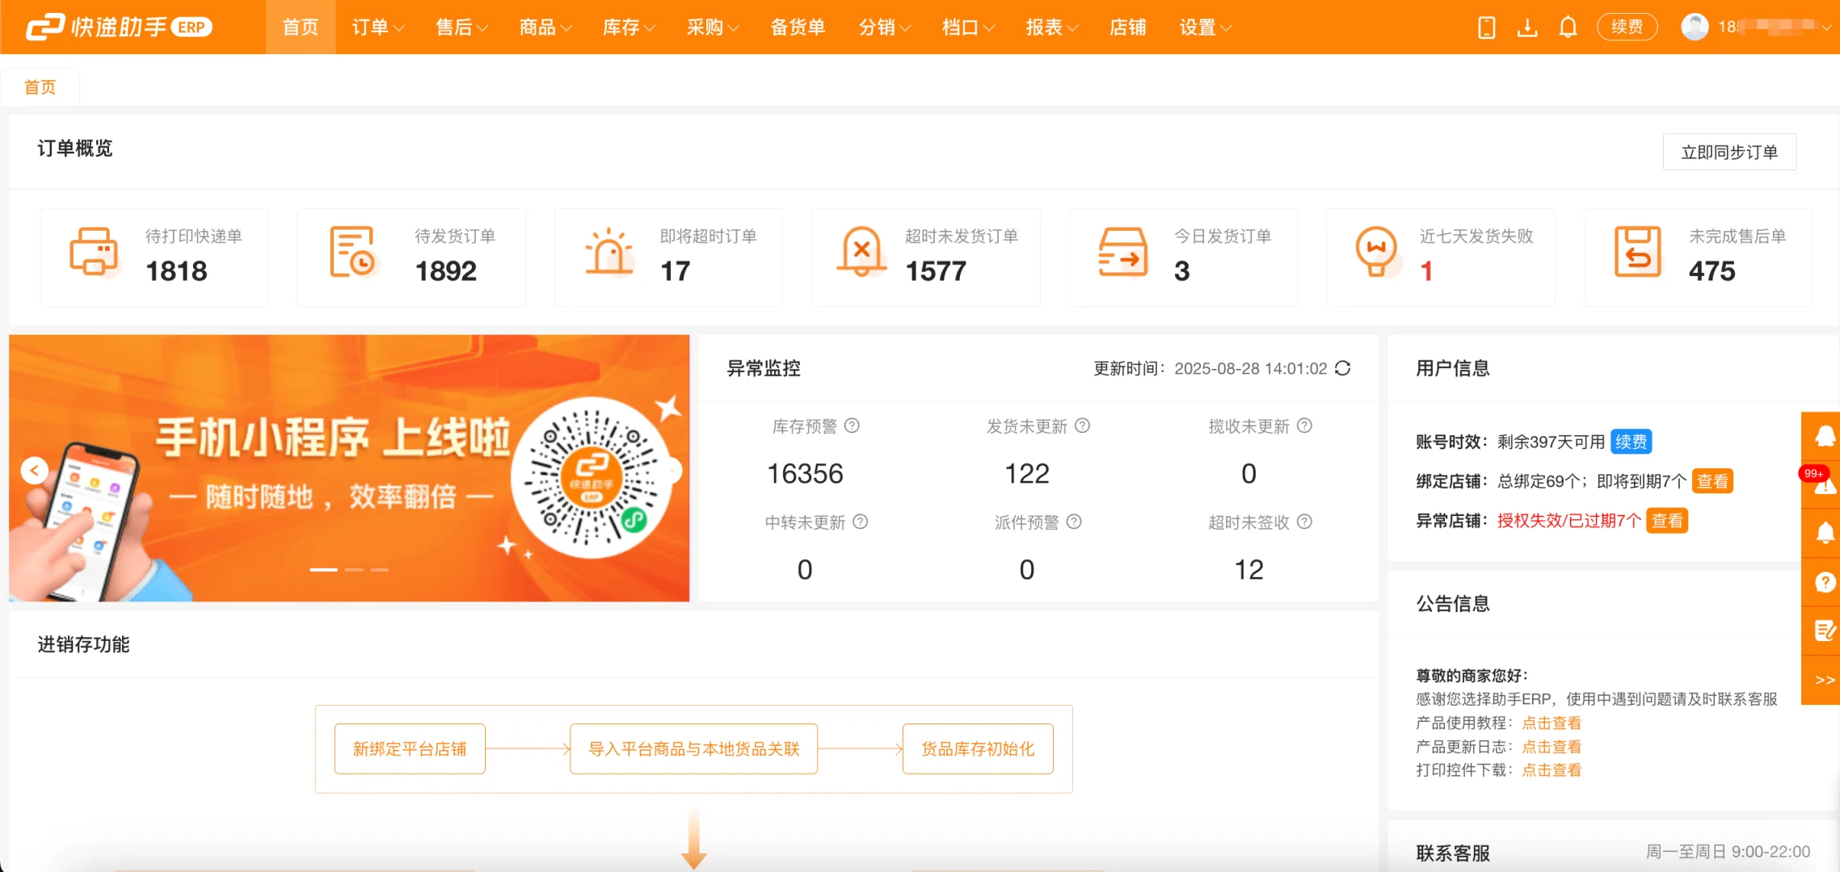
Task: Click the 今日发货订单 shipping box icon
Action: [1122, 253]
